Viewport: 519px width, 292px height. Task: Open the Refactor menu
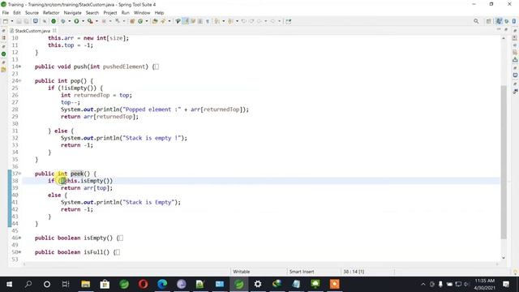pyautogui.click(x=51, y=13)
